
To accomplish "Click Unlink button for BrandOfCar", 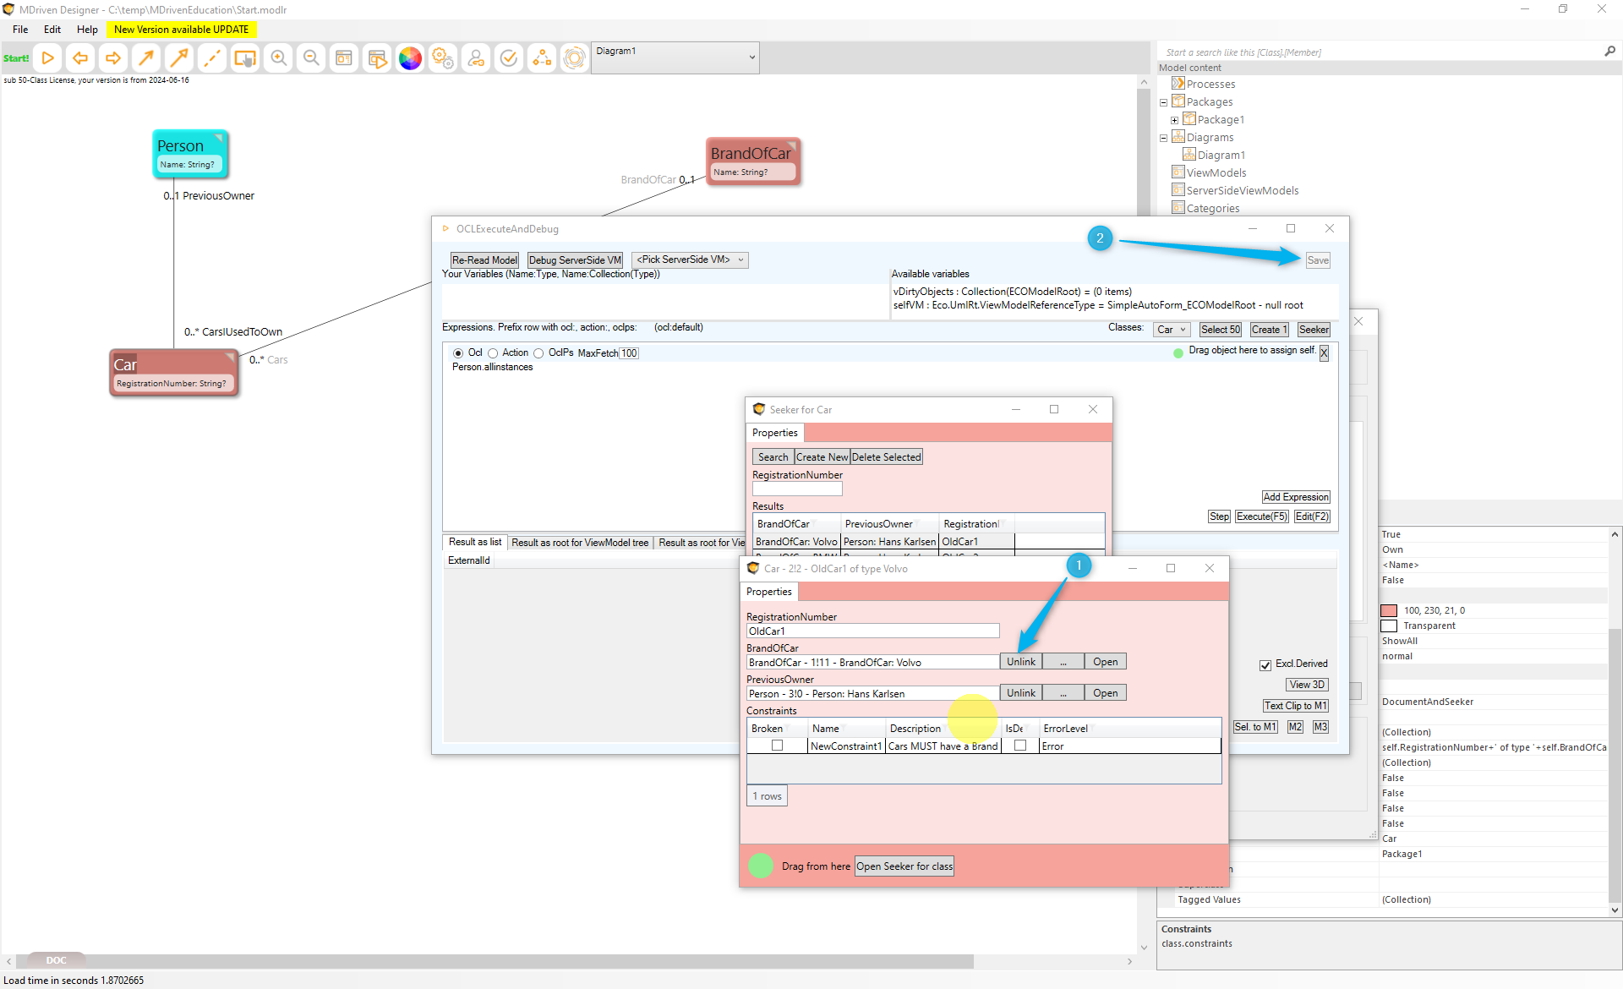I will point(1020,662).
